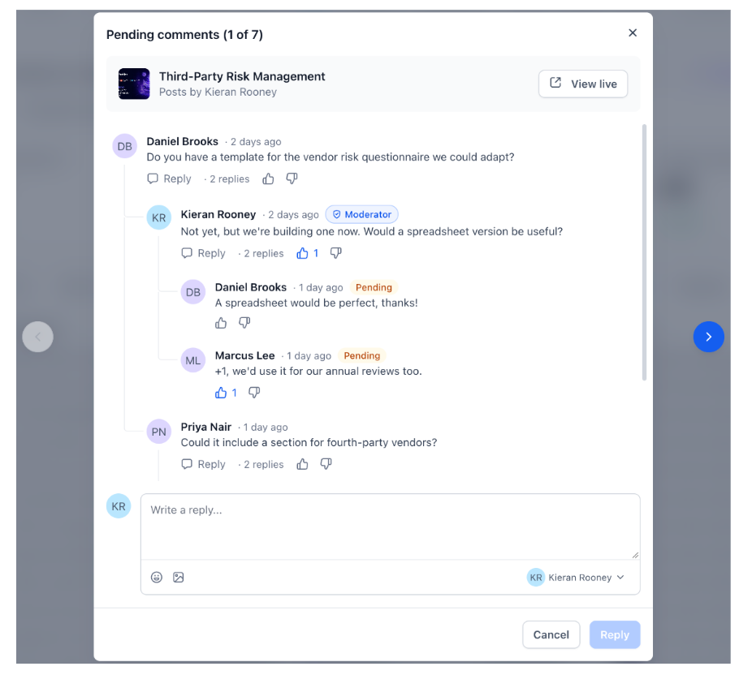Click the 'Third-Party Risk Management' post title

click(242, 76)
